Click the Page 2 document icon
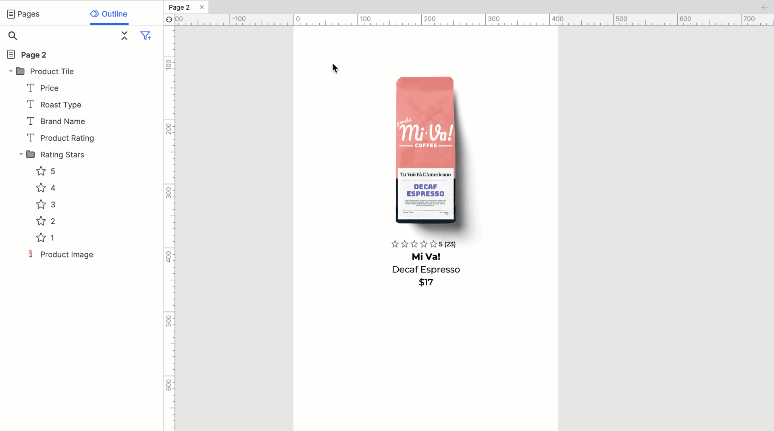Viewport: 774px width, 431px height. click(11, 54)
